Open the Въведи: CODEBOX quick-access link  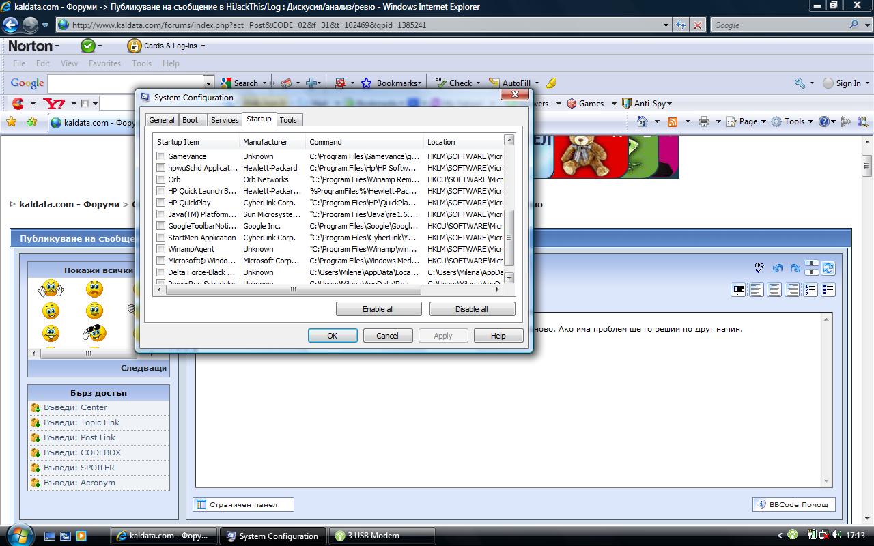82,452
